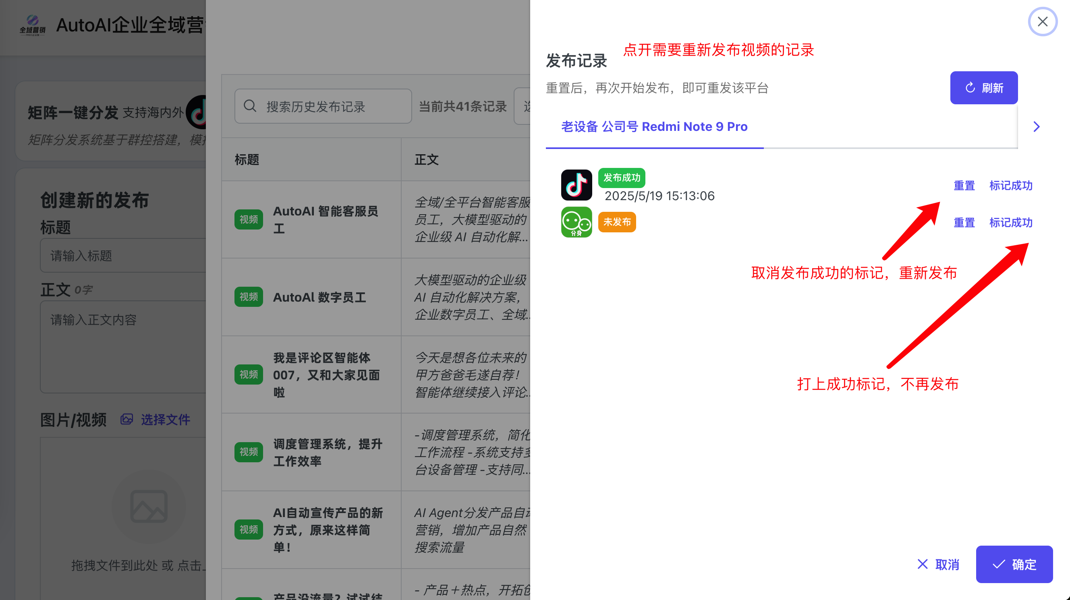Image resolution: width=1070 pixels, height=600 pixels.
Task: Click the AutoAI logo icon in header
Action: tap(32, 25)
